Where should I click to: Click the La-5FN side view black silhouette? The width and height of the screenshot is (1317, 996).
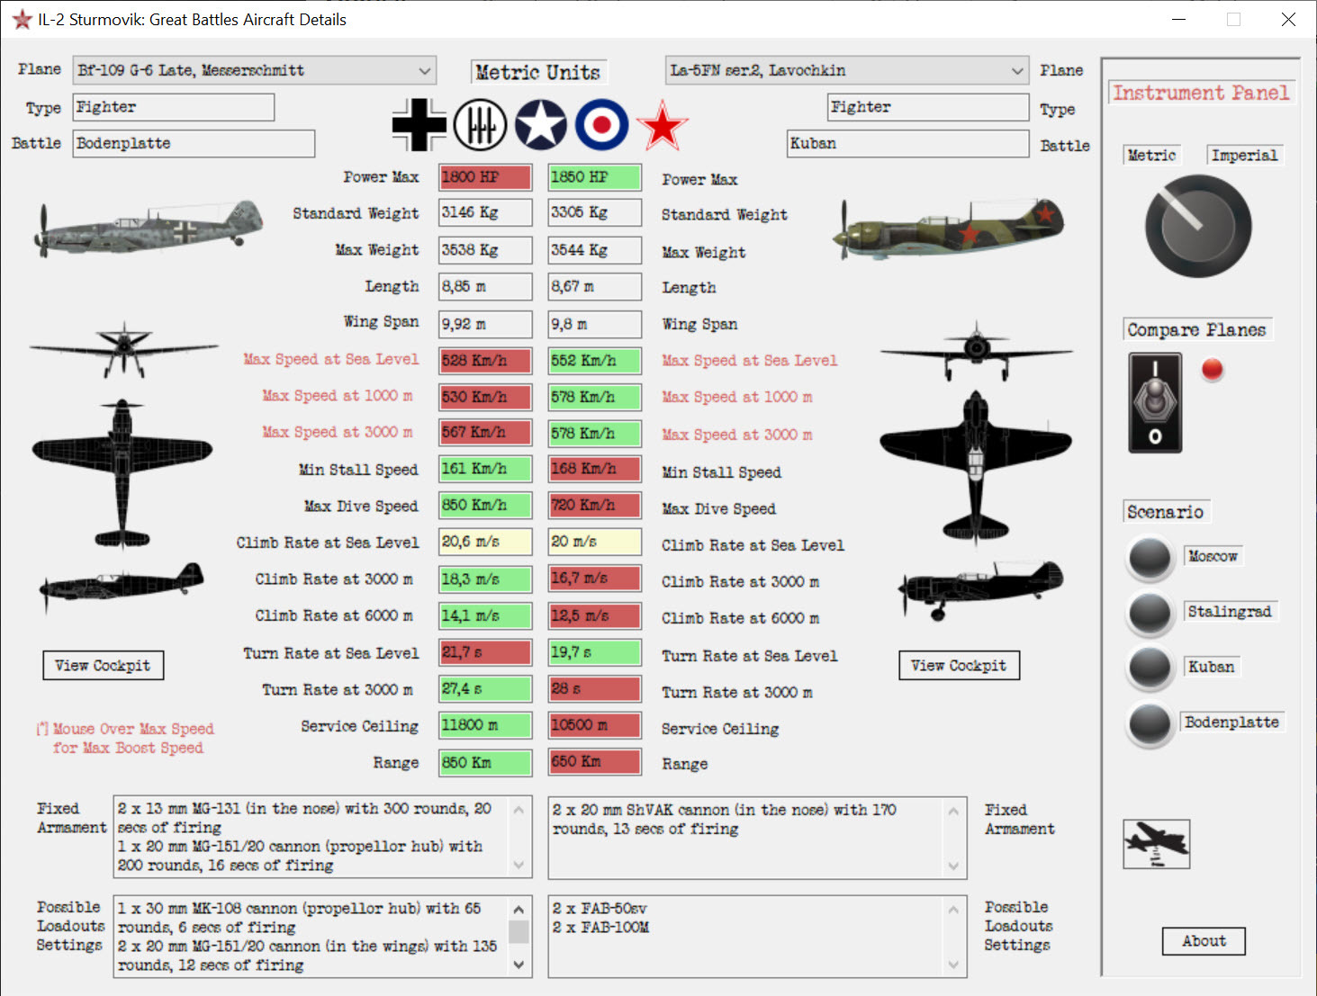pyautogui.click(x=981, y=589)
